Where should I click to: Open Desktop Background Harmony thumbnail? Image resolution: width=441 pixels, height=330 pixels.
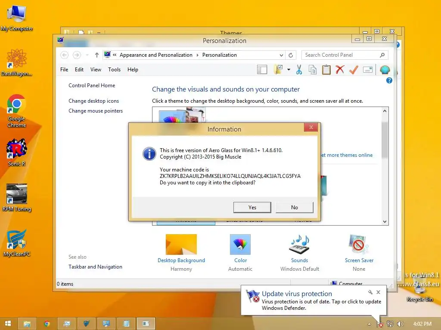181,244
